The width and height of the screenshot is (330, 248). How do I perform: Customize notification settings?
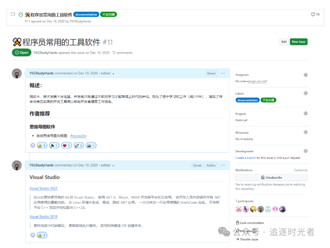pyautogui.click(x=300, y=170)
